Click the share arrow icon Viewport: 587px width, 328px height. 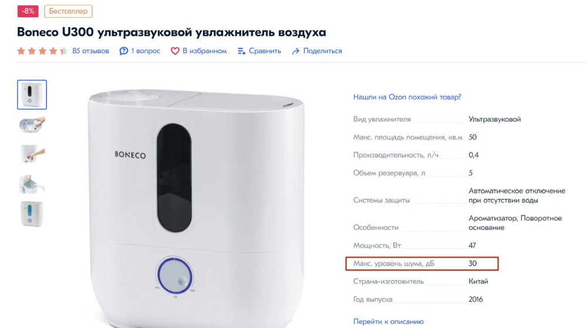tap(296, 51)
